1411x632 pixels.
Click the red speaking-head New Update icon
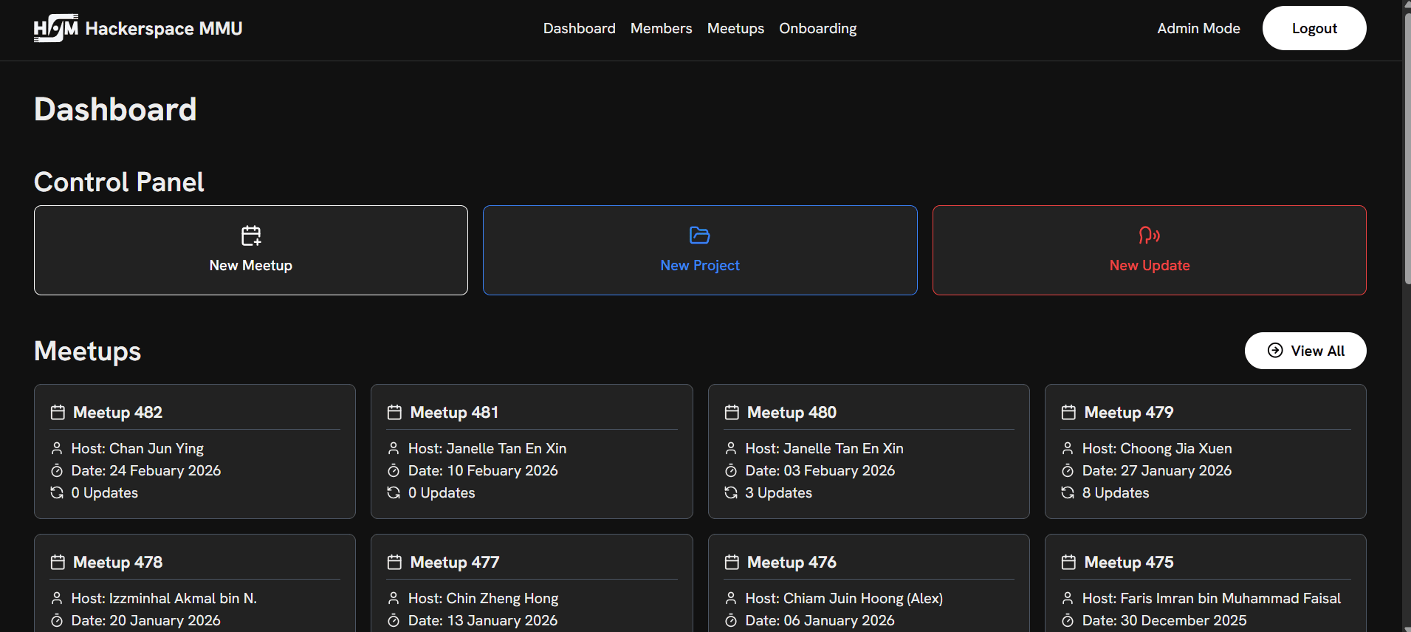point(1149,236)
